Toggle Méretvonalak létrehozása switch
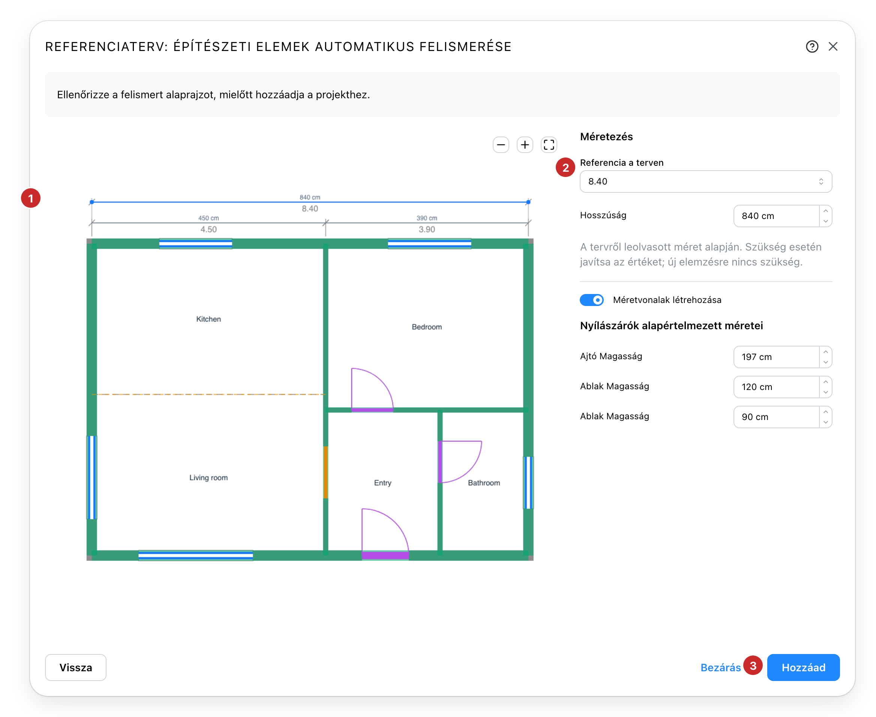 (x=591, y=300)
